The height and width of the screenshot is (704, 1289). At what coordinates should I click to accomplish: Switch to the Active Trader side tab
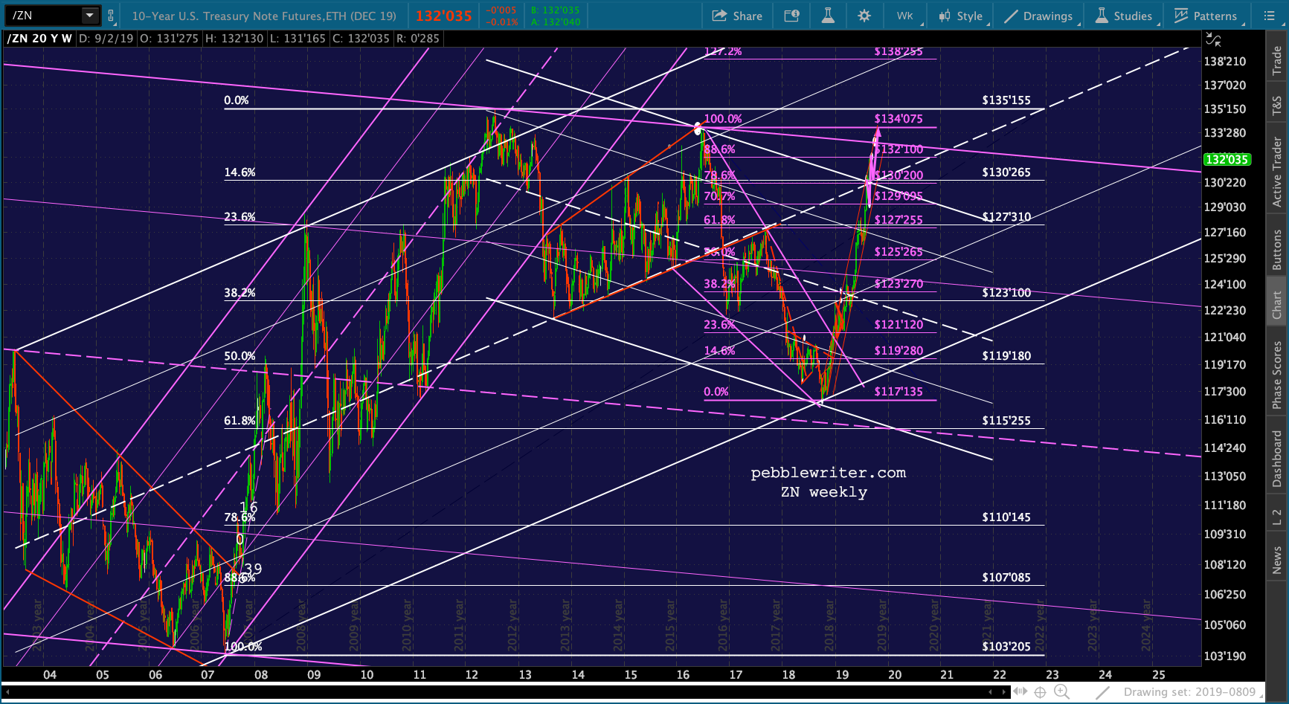tap(1276, 172)
